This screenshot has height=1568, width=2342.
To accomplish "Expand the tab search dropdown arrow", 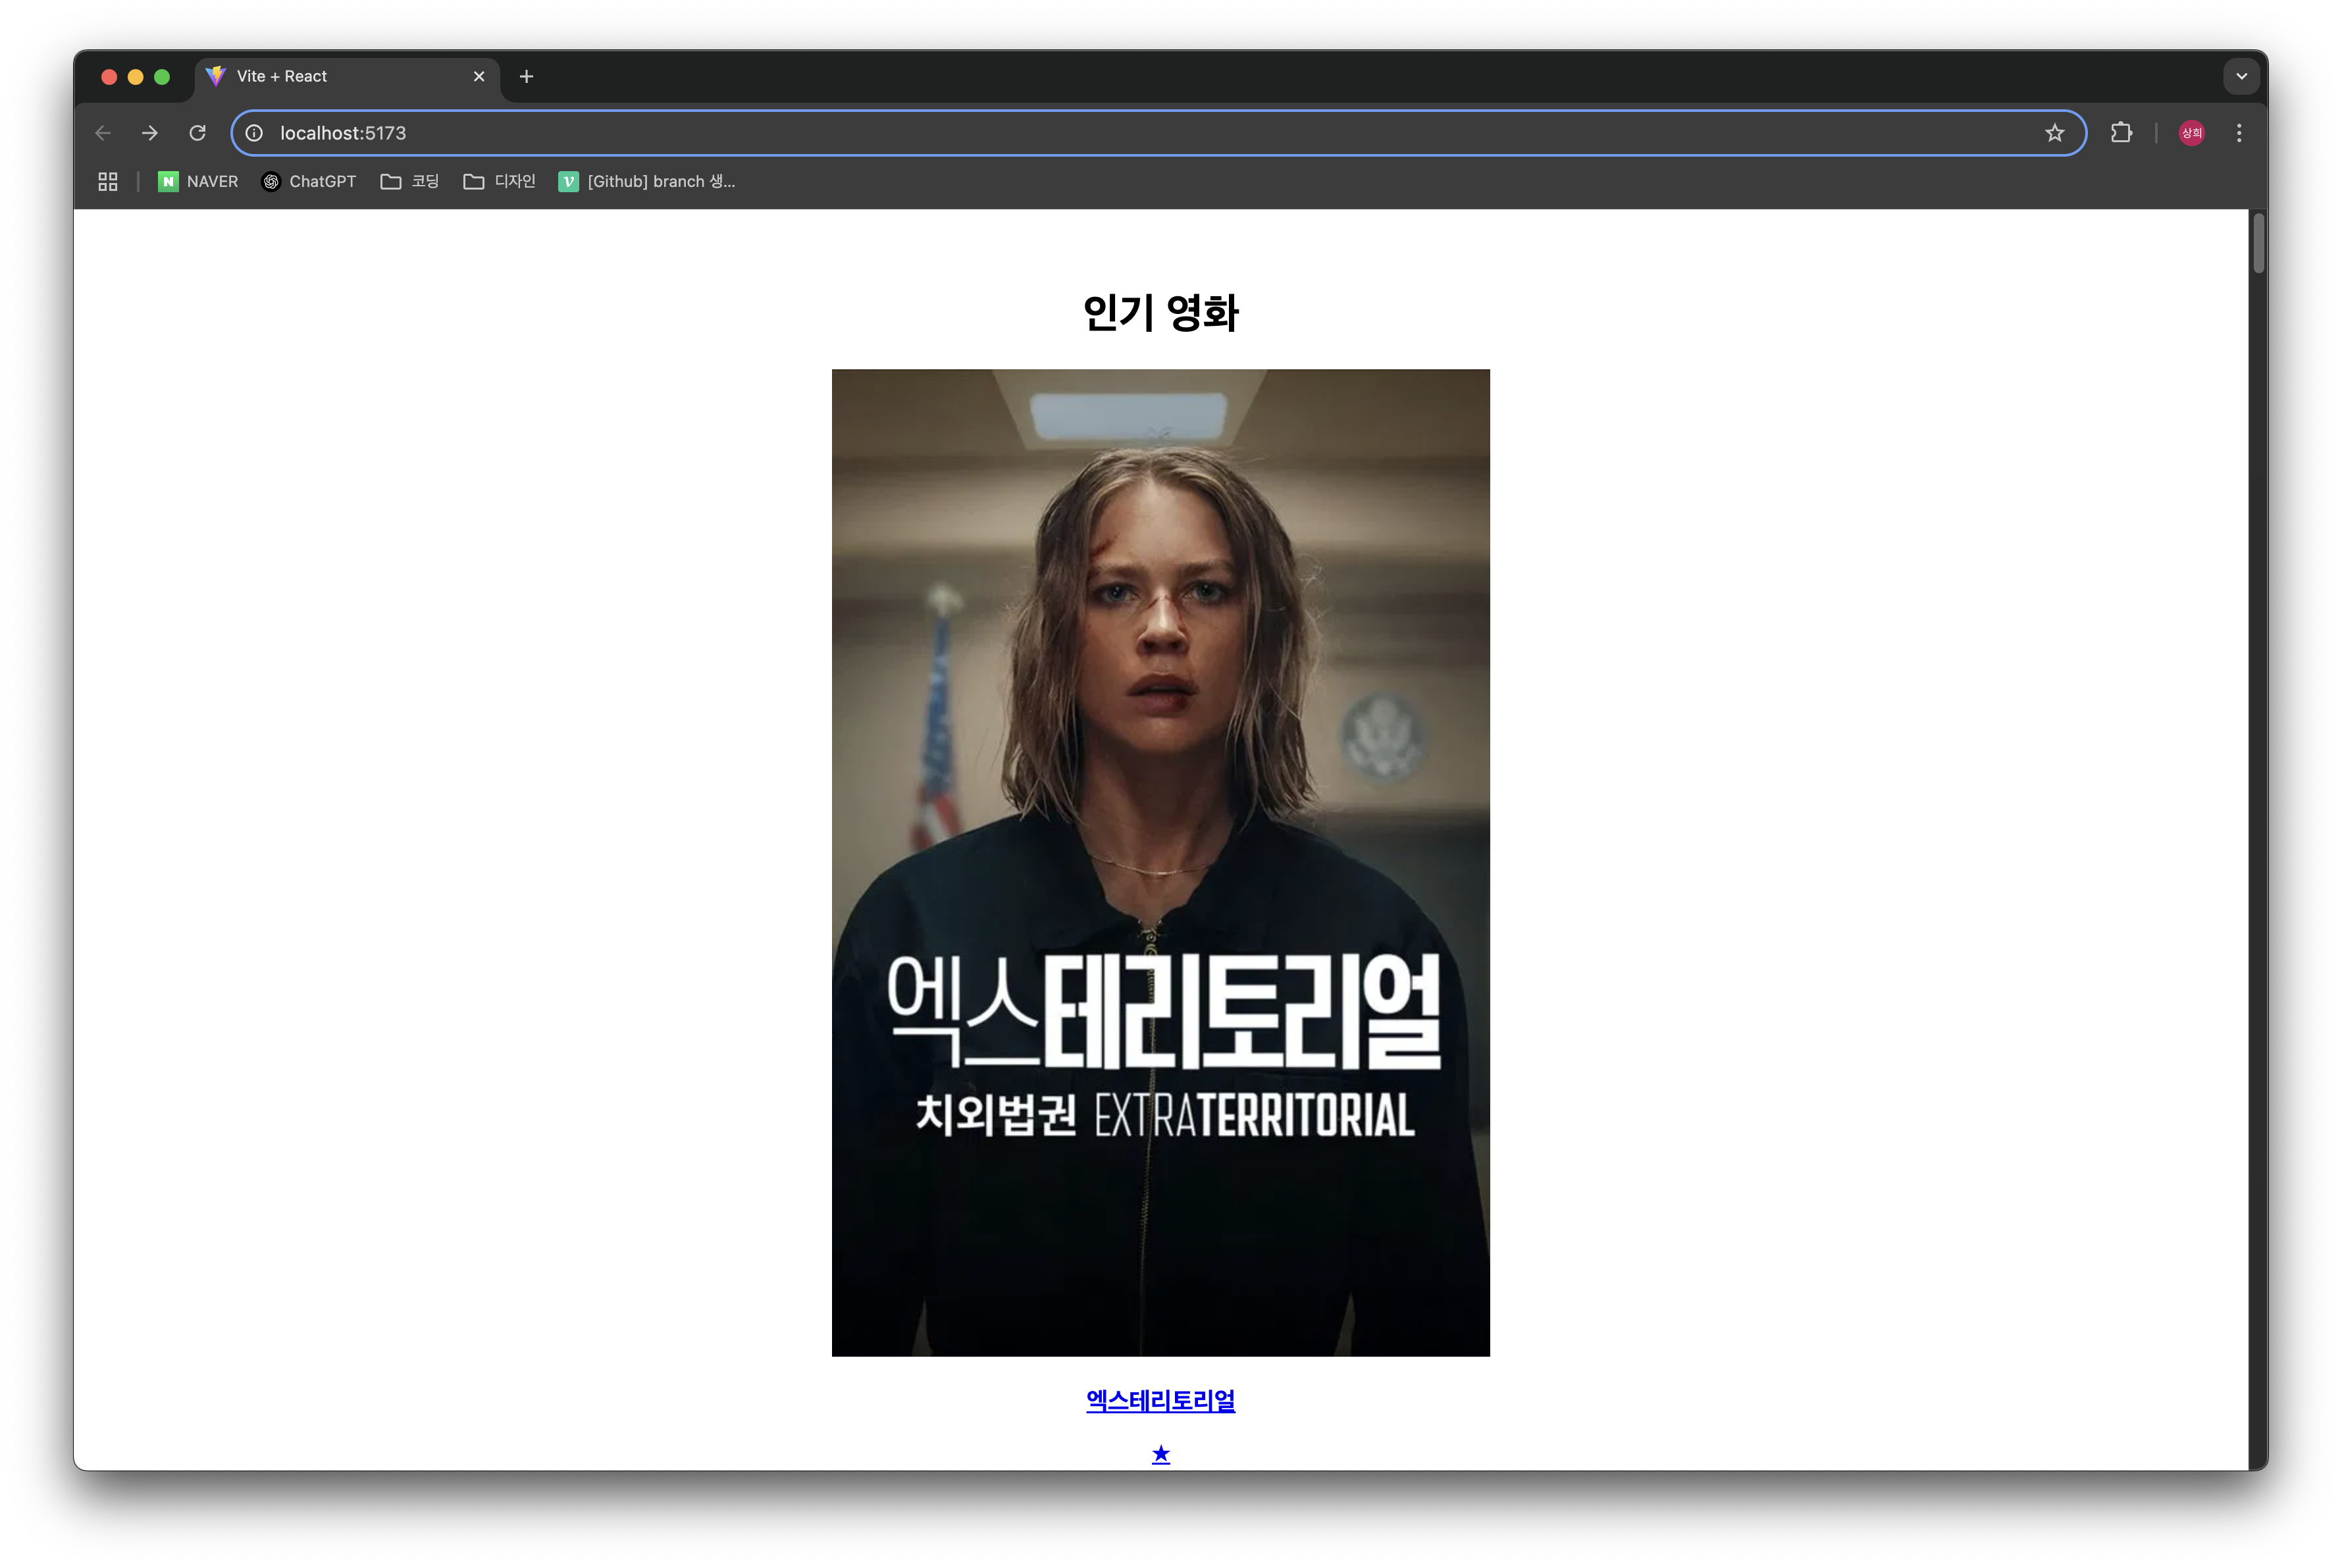I will [x=2241, y=77].
